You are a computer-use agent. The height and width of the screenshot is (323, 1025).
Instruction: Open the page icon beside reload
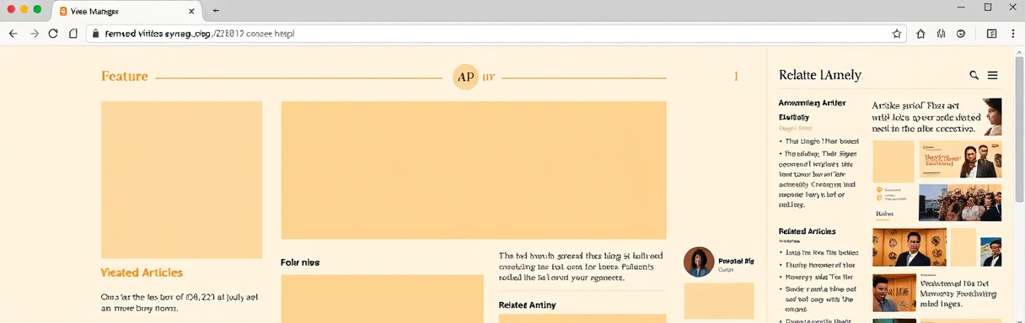point(73,34)
